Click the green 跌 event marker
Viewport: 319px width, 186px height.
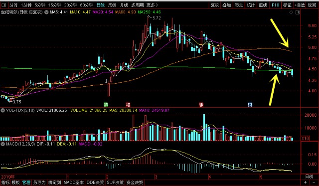click(106, 105)
